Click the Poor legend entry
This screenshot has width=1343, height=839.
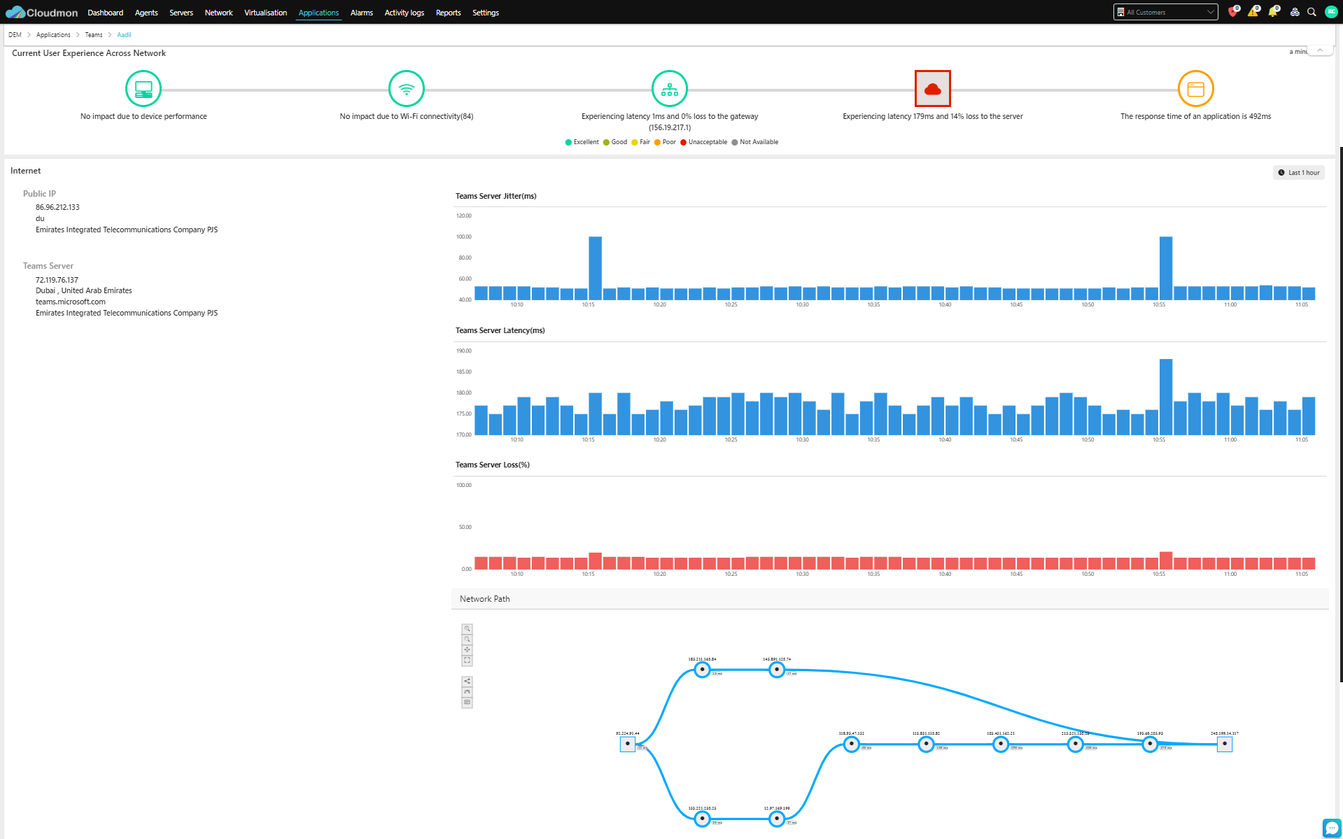(x=665, y=142)
